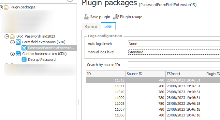The image size is (220, 120).
Task: Click the vertical panel splitter grip
Action: coord(79,102)
